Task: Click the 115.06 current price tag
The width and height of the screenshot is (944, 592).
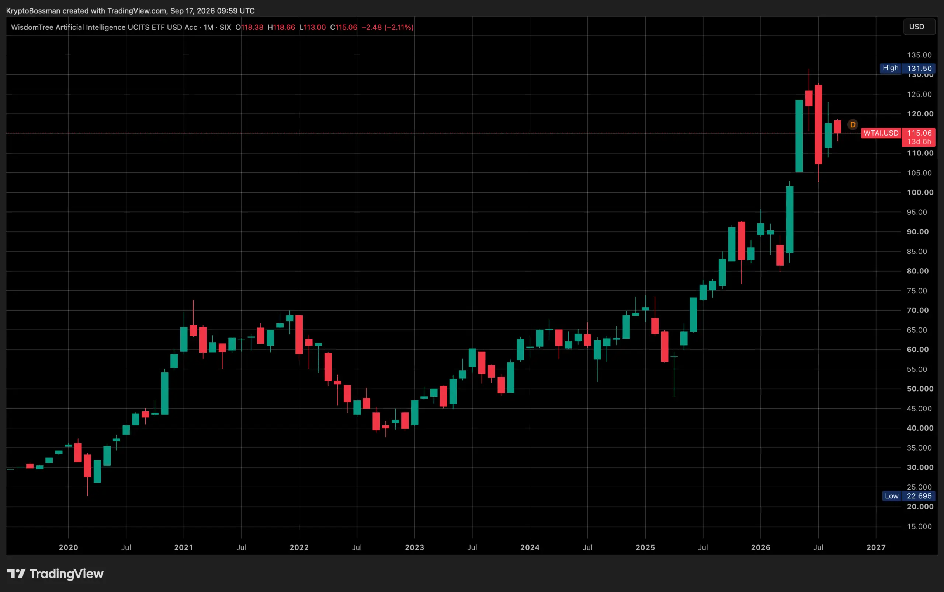Action: (x=919, y=133)
